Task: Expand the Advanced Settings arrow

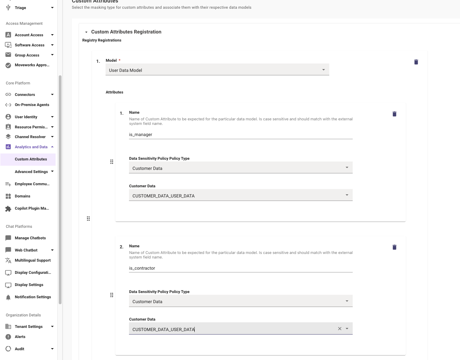Action: click(52, 171)
